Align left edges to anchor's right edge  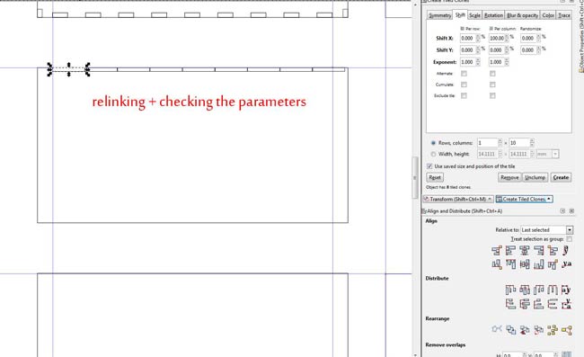click(x=553, y=251)
